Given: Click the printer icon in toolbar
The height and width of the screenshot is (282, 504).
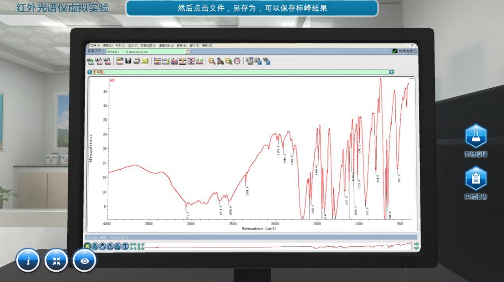Looking at the screenshot, I should click(136, 61).
